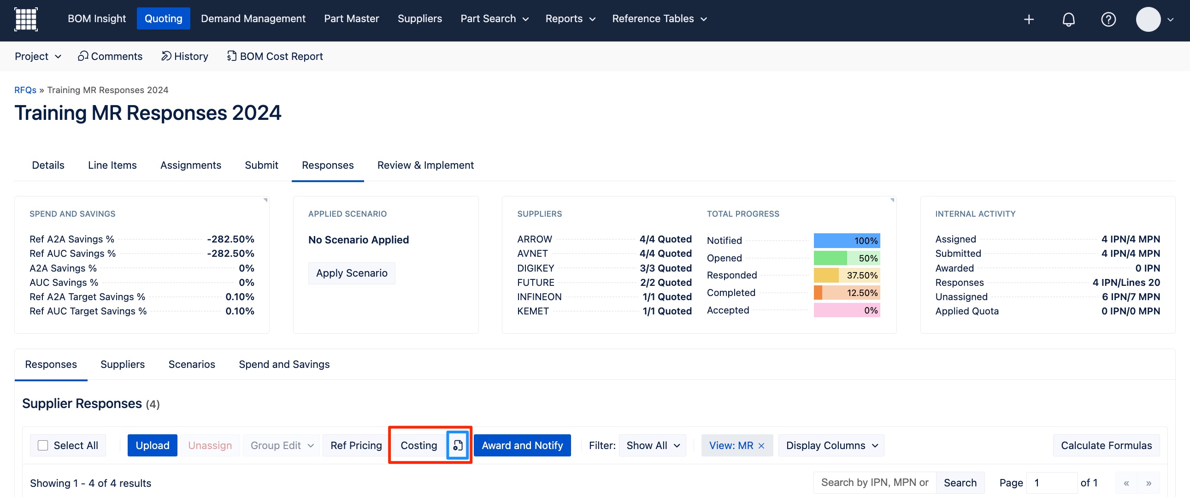The width and height of the screenshot is (1190, 497).
Task: Click the RFQs breadcrumb link
Action: click(25, 90)
